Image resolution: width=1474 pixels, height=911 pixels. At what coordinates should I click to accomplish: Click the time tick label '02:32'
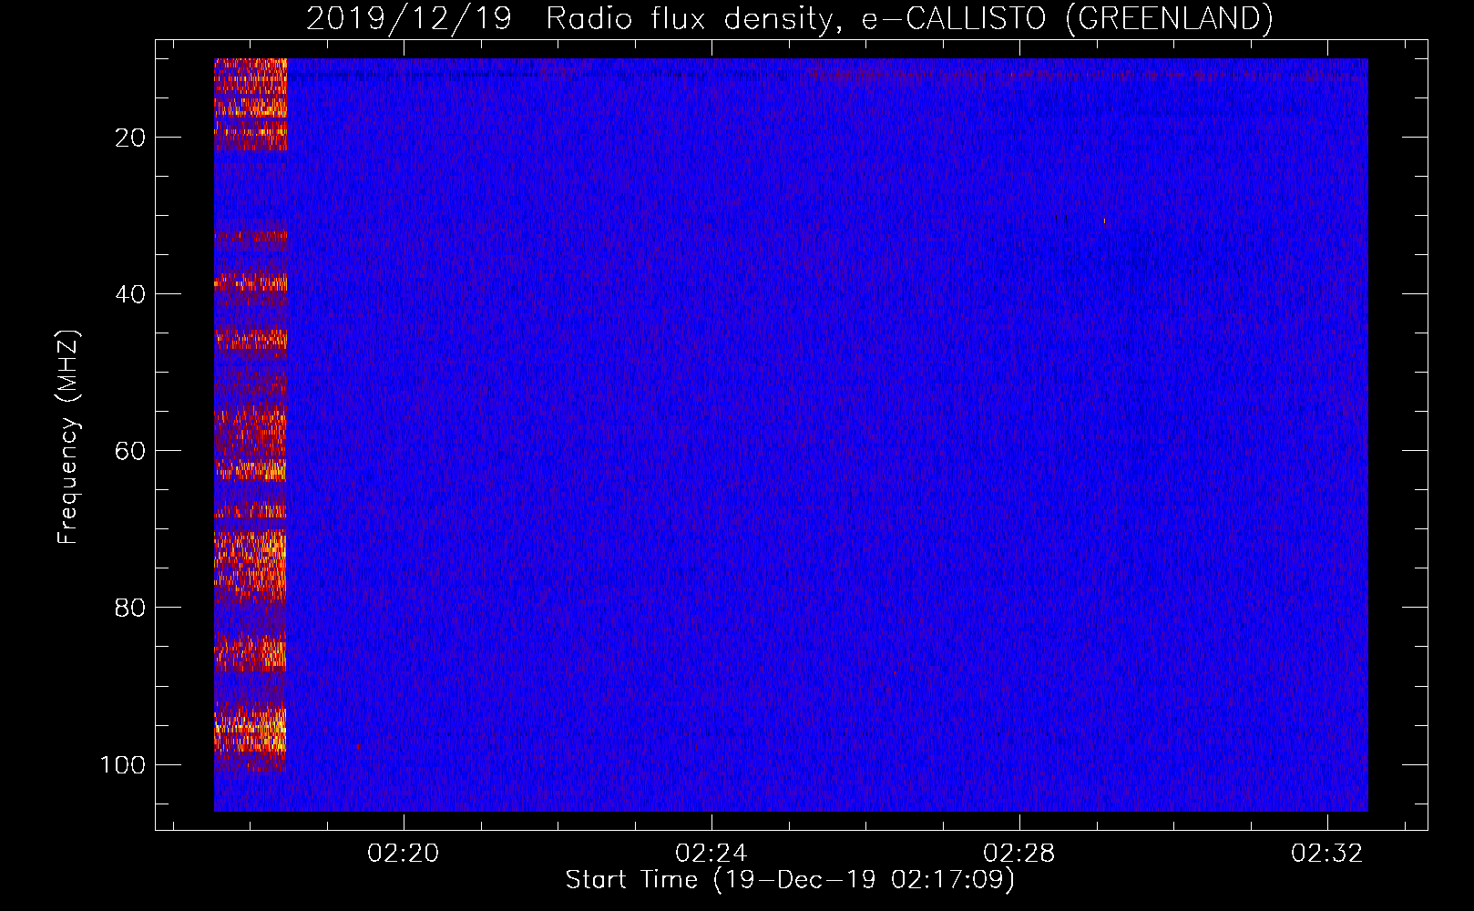tap(1327, 853)
